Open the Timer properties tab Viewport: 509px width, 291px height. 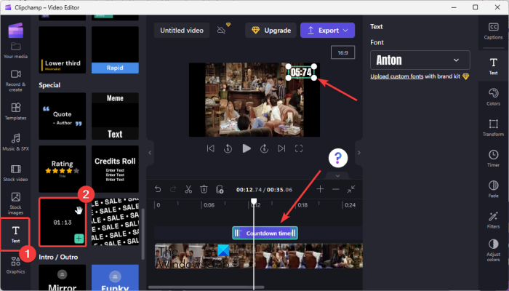[x=493, y=158]
